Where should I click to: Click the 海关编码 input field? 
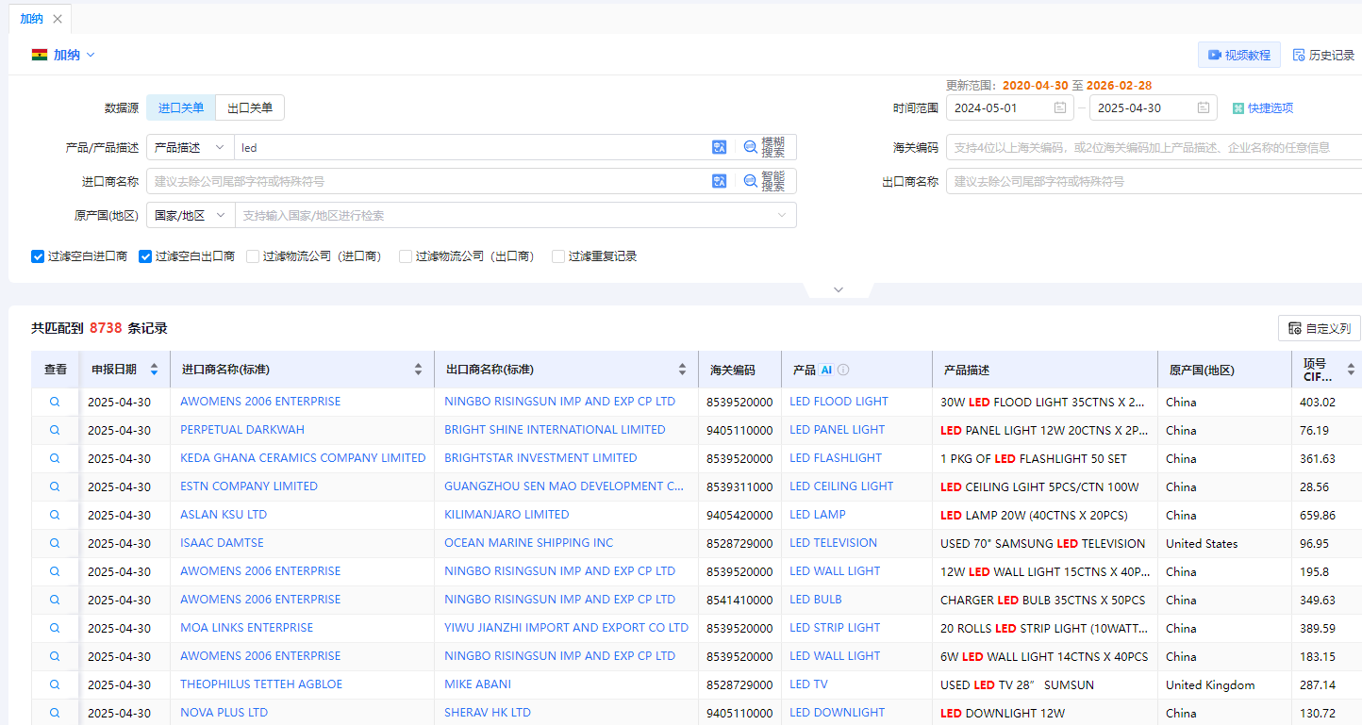[1151, 147]
